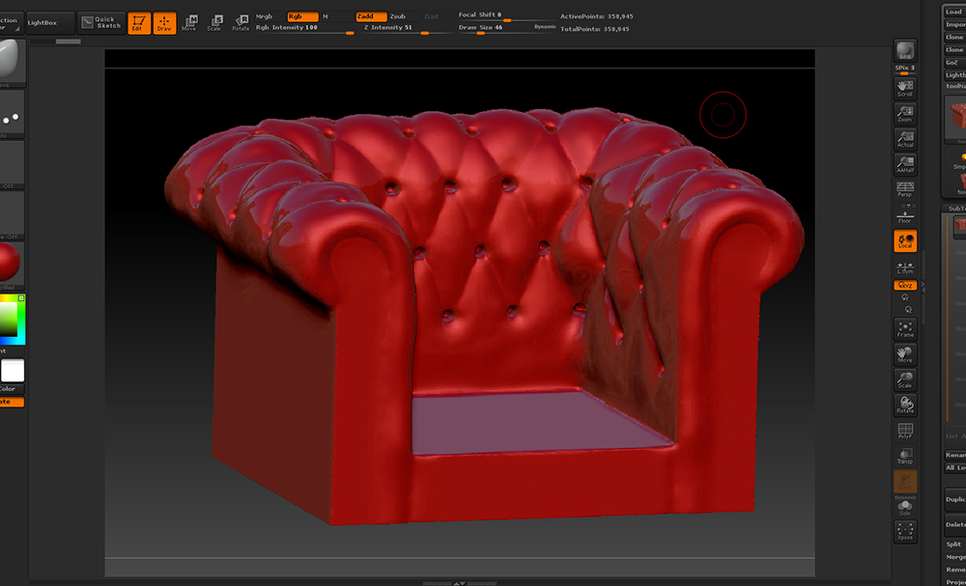Click the SubTool Rename button

tap(954, 457)
